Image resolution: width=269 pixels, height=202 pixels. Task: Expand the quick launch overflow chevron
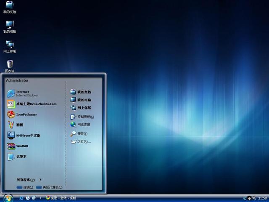[x=40, y=198]
